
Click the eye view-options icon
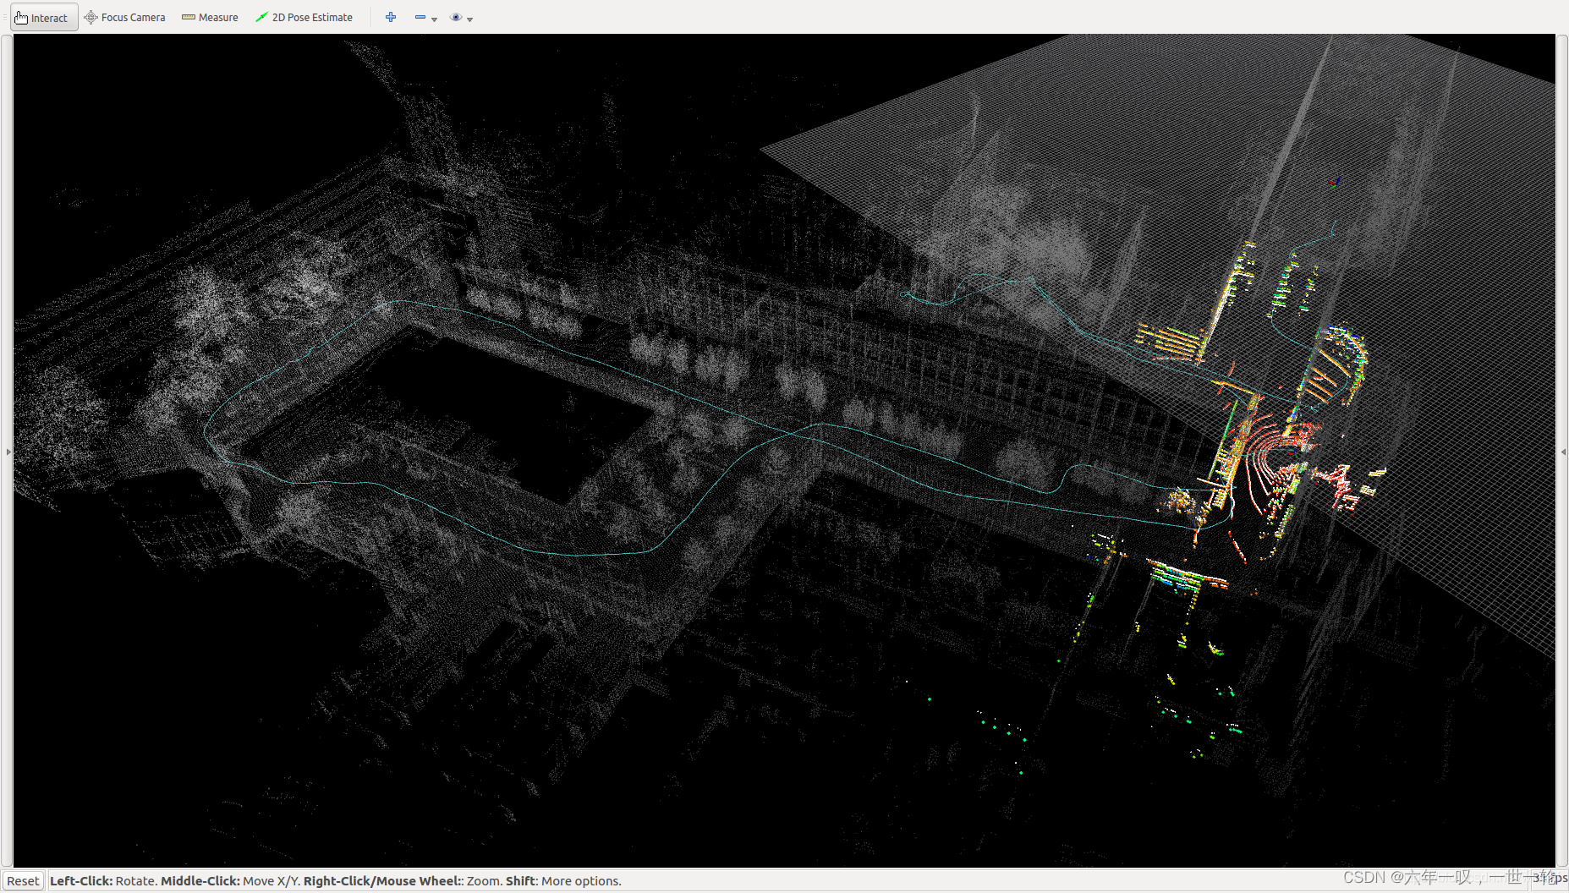pos(456,17)
